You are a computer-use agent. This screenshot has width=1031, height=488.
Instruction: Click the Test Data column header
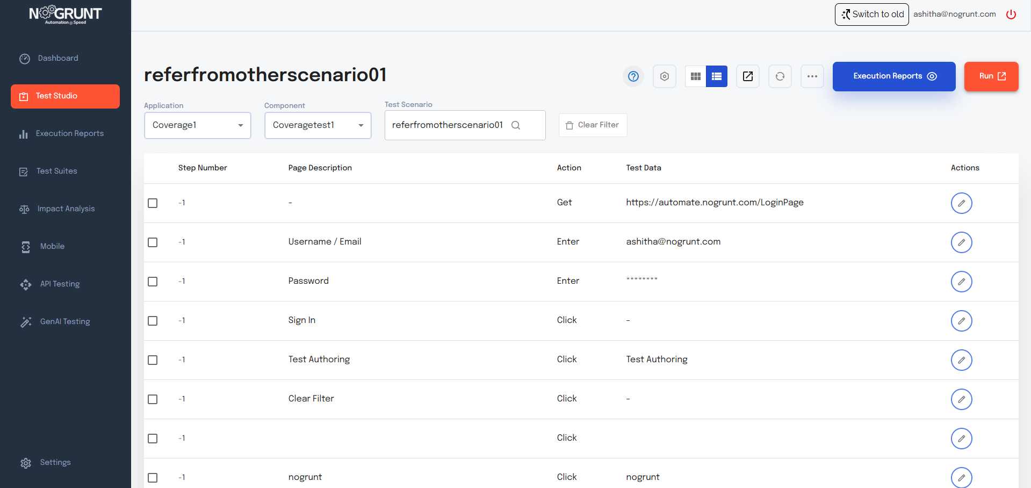click(644, 168)
